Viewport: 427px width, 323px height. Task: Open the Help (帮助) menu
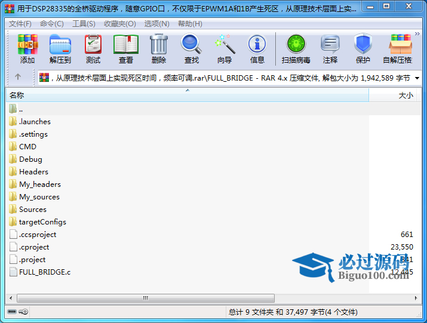click(190, 24)
